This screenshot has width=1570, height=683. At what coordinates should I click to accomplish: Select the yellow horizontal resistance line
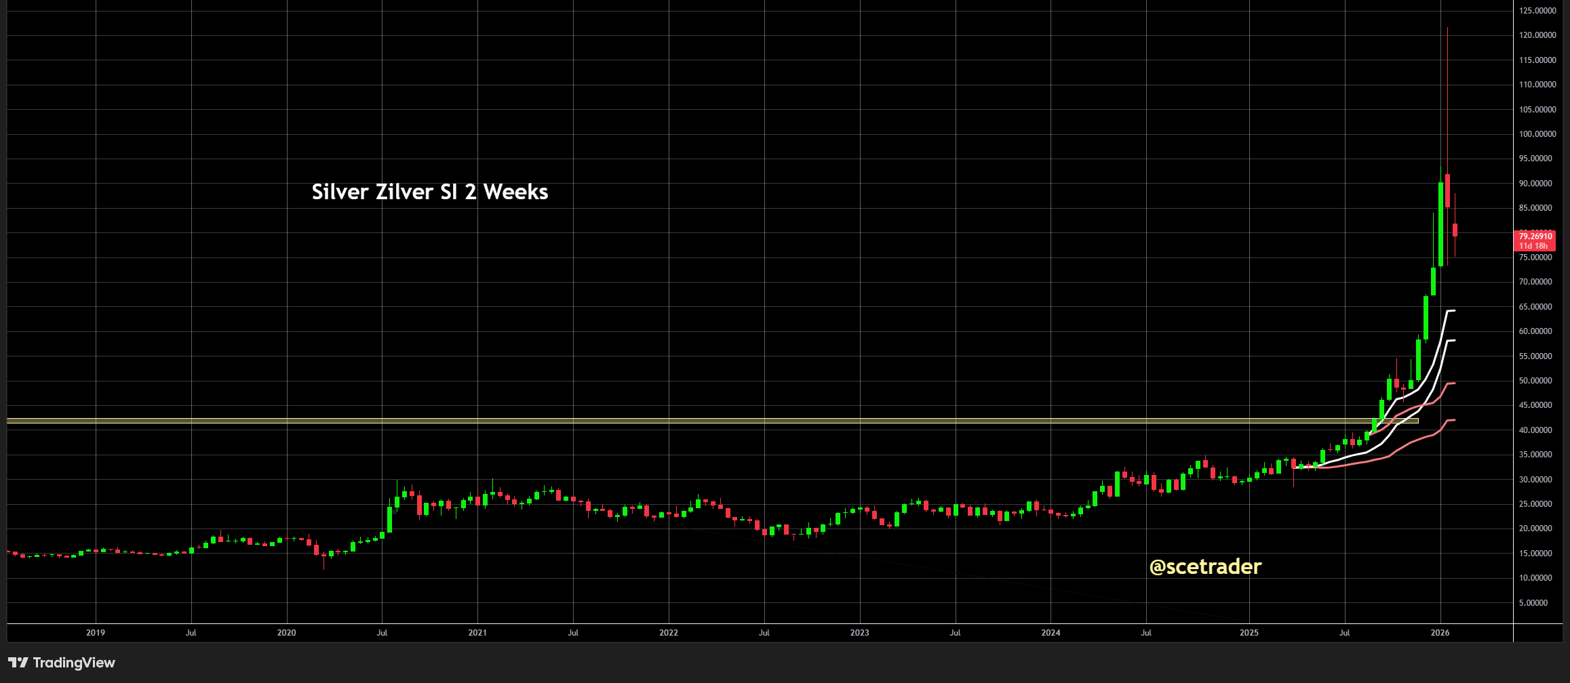[x=678, y=421]
